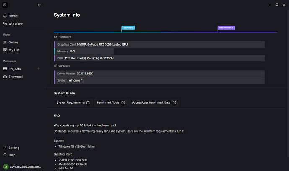Select the Graphics Card hardware row
Screen dimensions: 289x171
159,44
